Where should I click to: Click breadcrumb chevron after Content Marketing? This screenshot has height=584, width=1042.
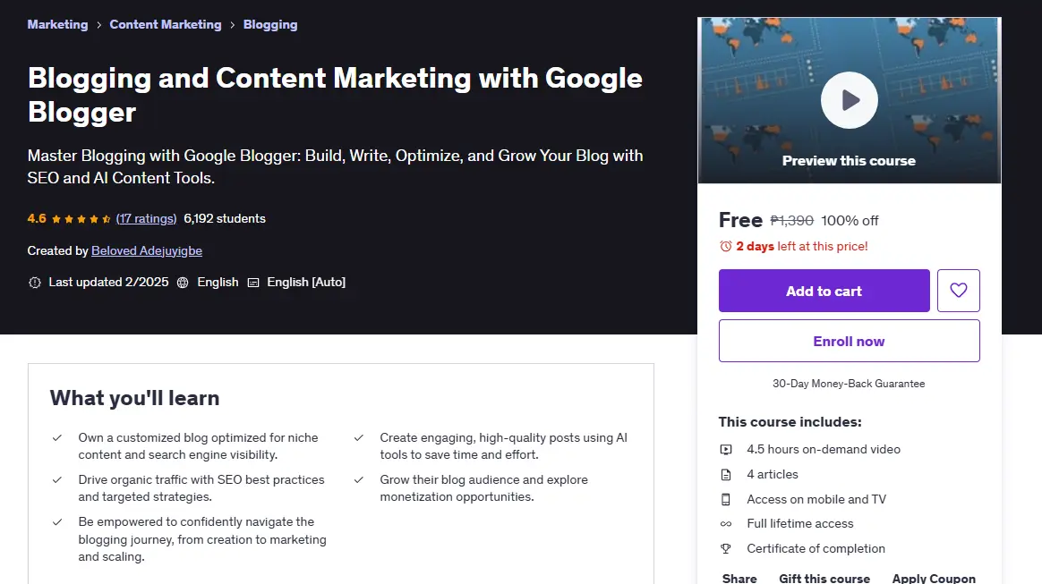[233, 25]
